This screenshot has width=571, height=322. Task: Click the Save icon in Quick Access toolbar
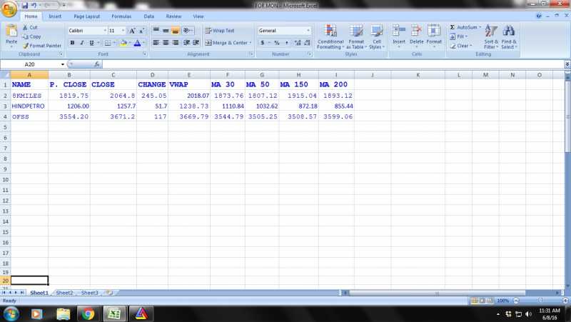coord(25,5)
